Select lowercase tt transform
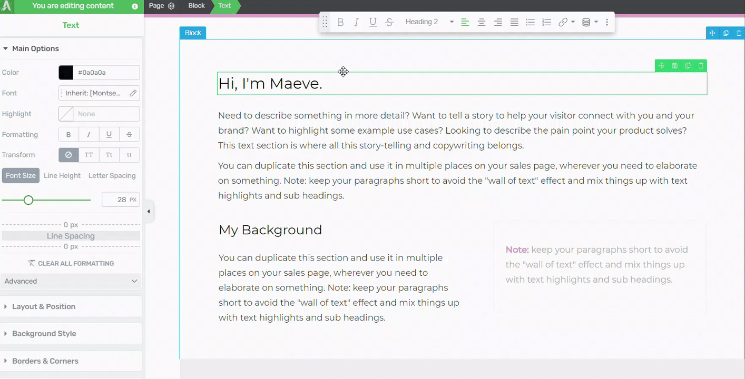 pos(130,155)
